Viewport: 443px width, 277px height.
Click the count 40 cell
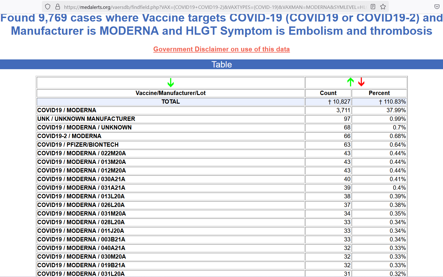click(328, 179)
